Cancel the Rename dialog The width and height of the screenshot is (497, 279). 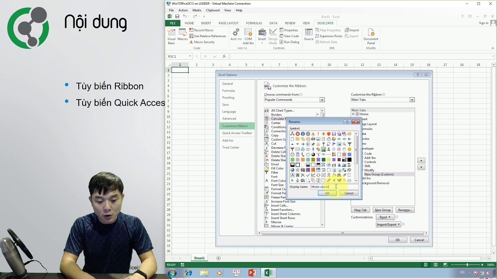coord(349,193)
